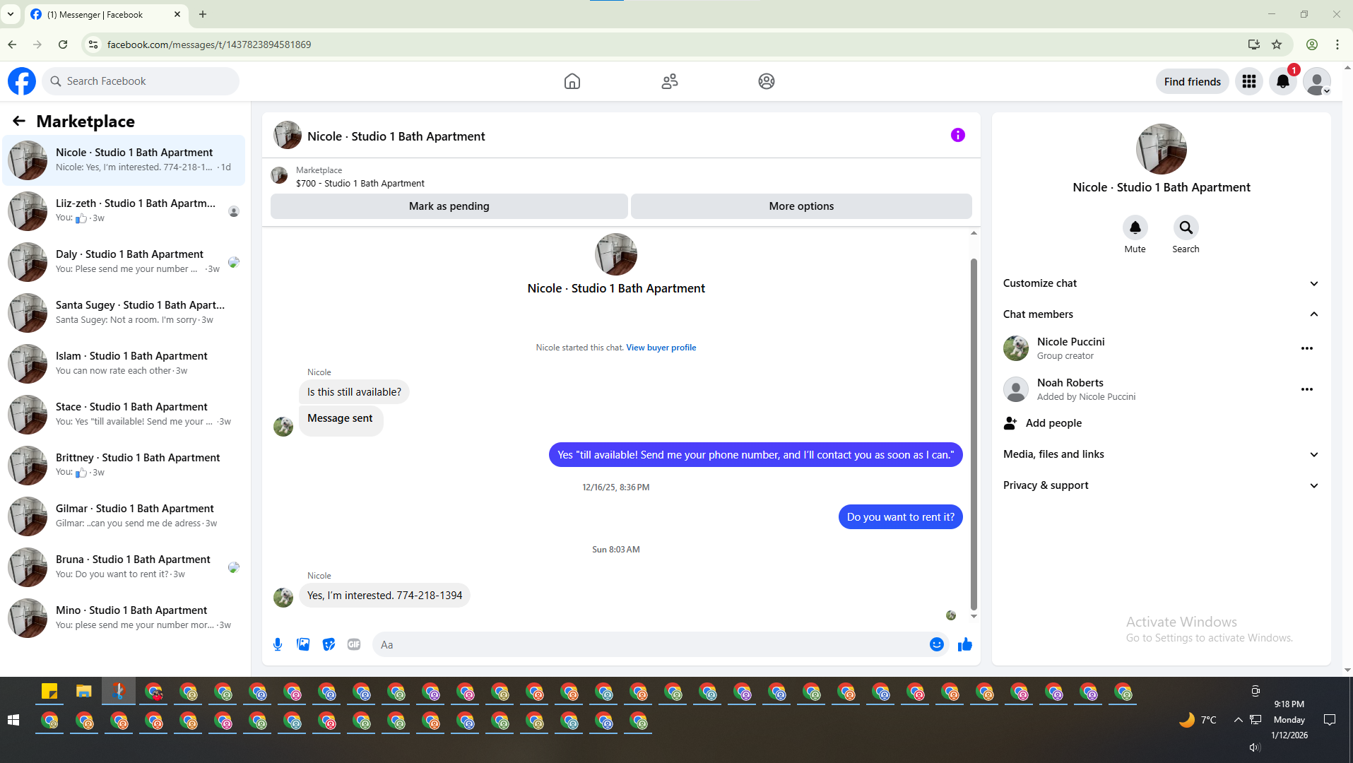
Task: Open the Groups icon in top navigation
Action: coord(767,81)
